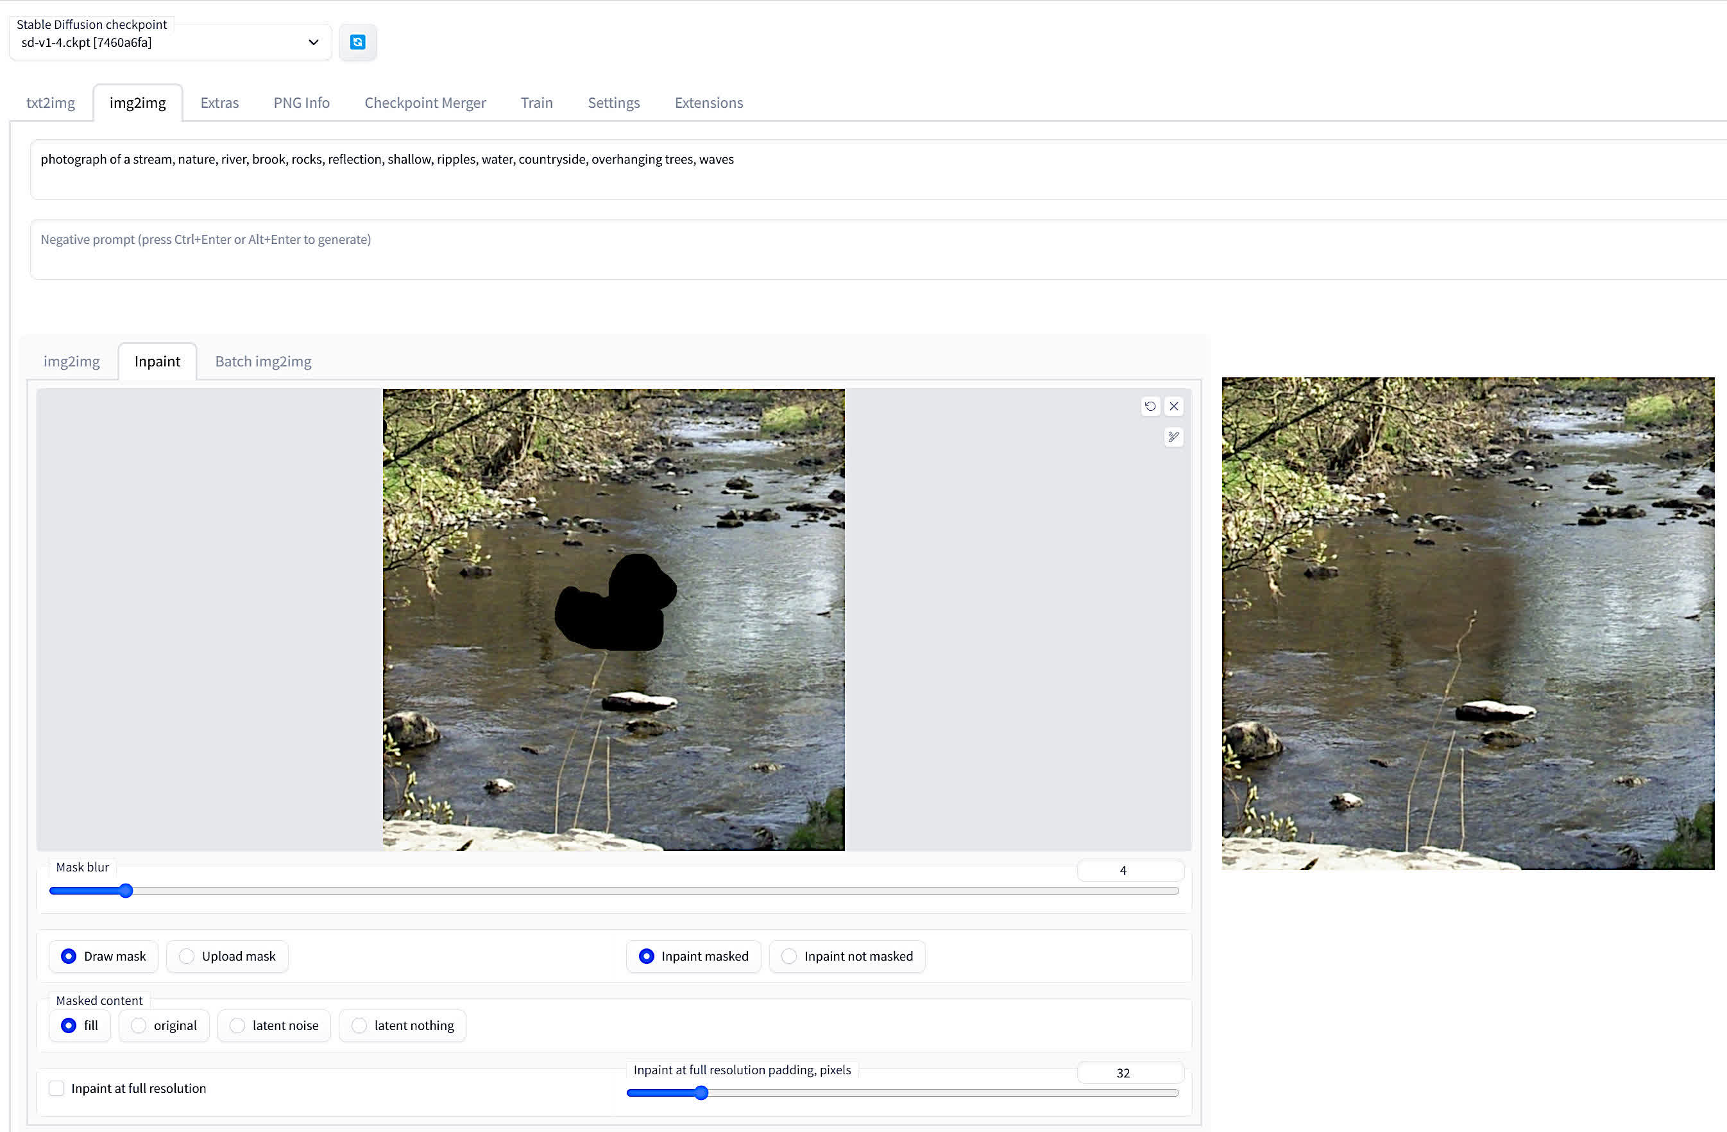Open the Extensions tab
This screenshot has height=1132, width=1727.
tap(709, 102)
